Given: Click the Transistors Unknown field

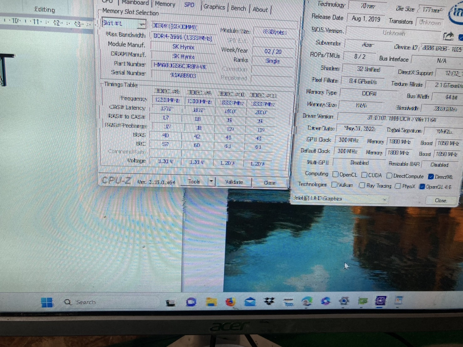Looking at the screenshot, I should [x=430, y=23].
